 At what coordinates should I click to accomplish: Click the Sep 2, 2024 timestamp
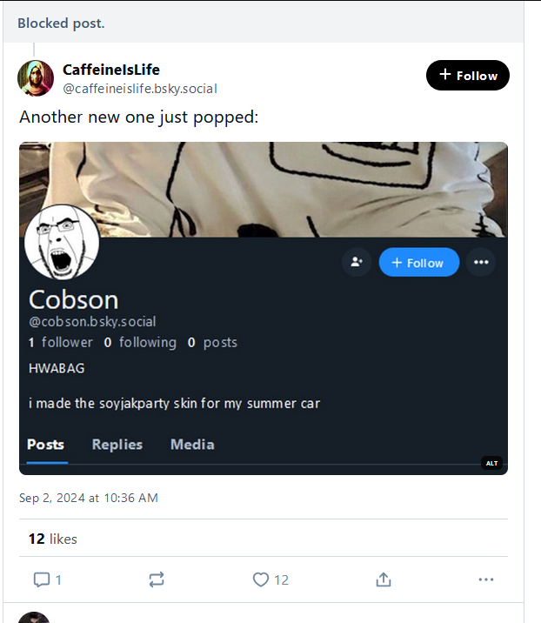pos(89,498)
